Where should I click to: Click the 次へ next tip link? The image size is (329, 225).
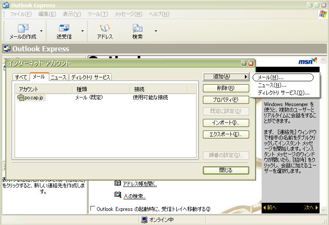(x=311, y=207)
